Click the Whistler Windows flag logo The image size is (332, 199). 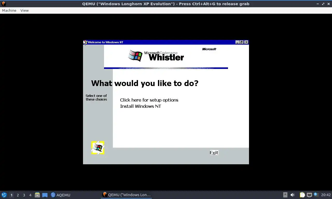[x=135, y=56]
